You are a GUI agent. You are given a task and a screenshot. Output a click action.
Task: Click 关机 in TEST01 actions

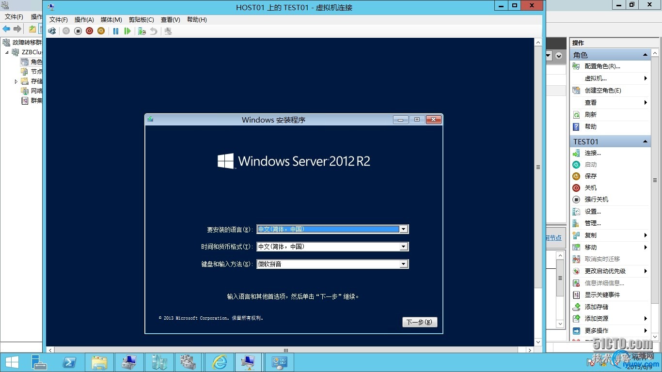[x=591, y=188]
